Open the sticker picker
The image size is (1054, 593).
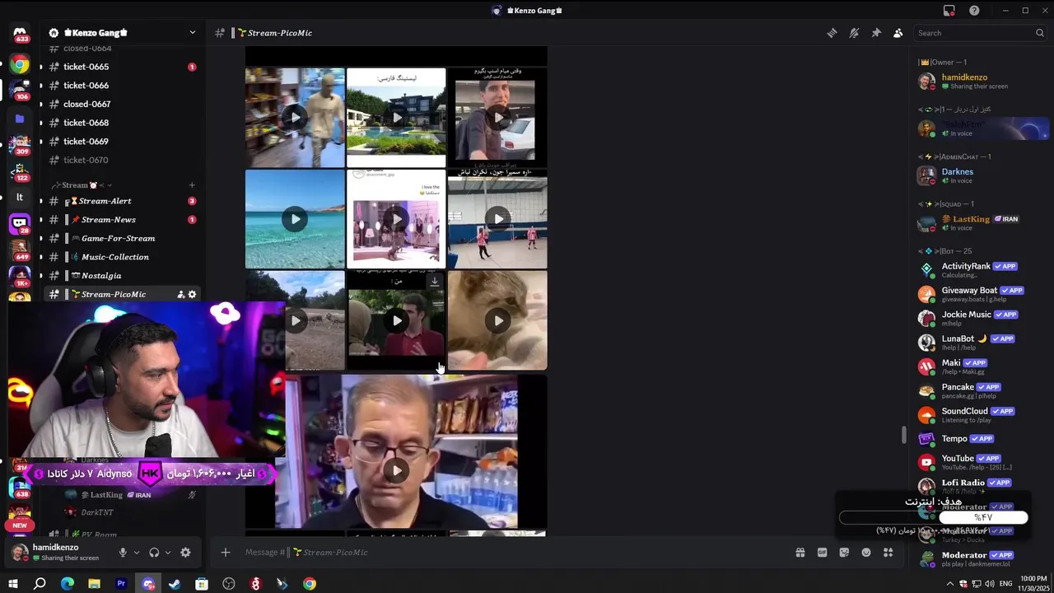coord(844,553)
